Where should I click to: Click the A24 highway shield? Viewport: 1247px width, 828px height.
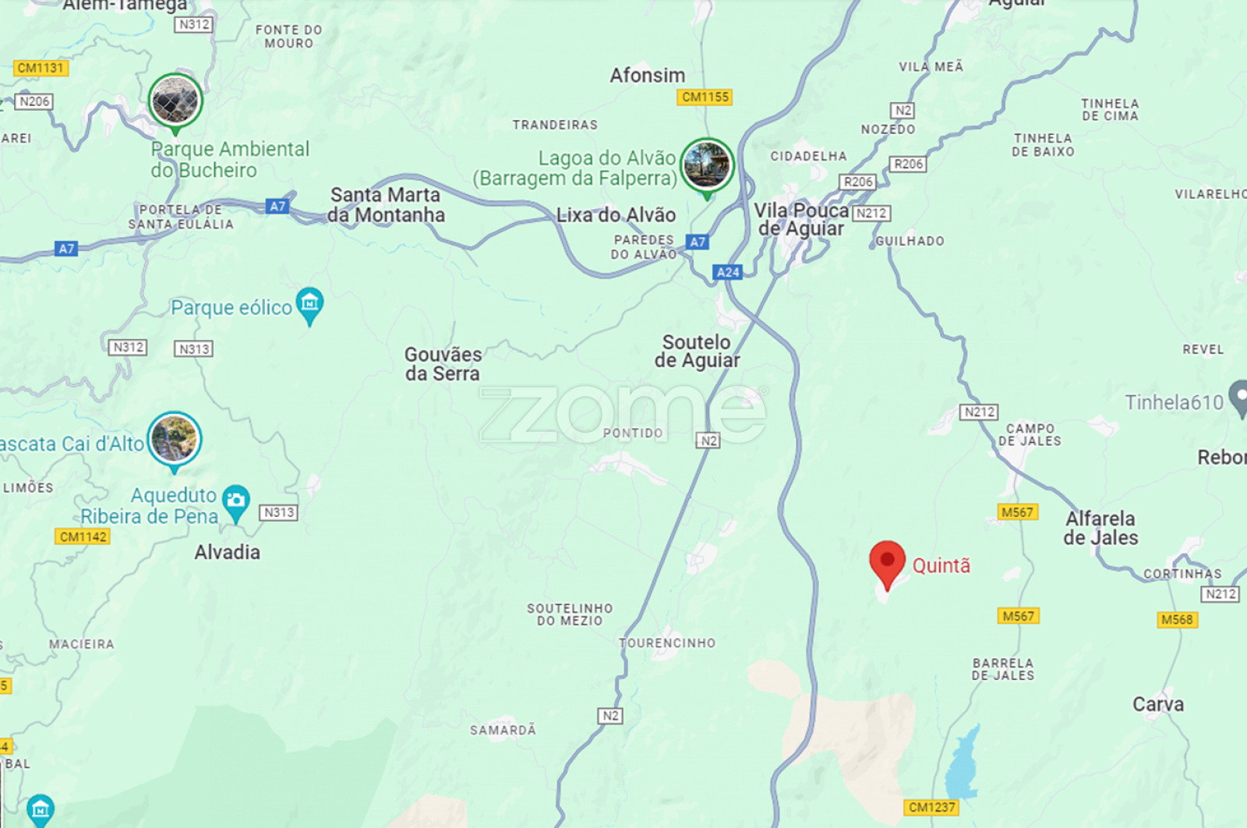727,272
